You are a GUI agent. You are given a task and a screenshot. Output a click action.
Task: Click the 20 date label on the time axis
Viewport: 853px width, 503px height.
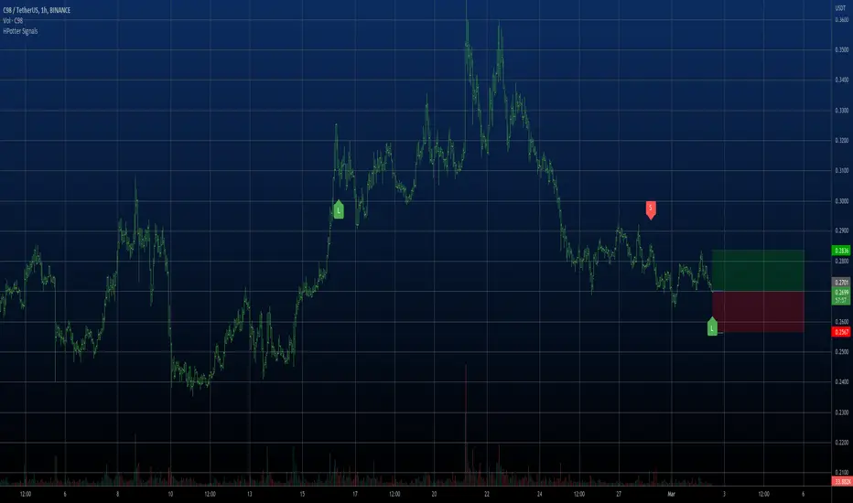[434, 494]
